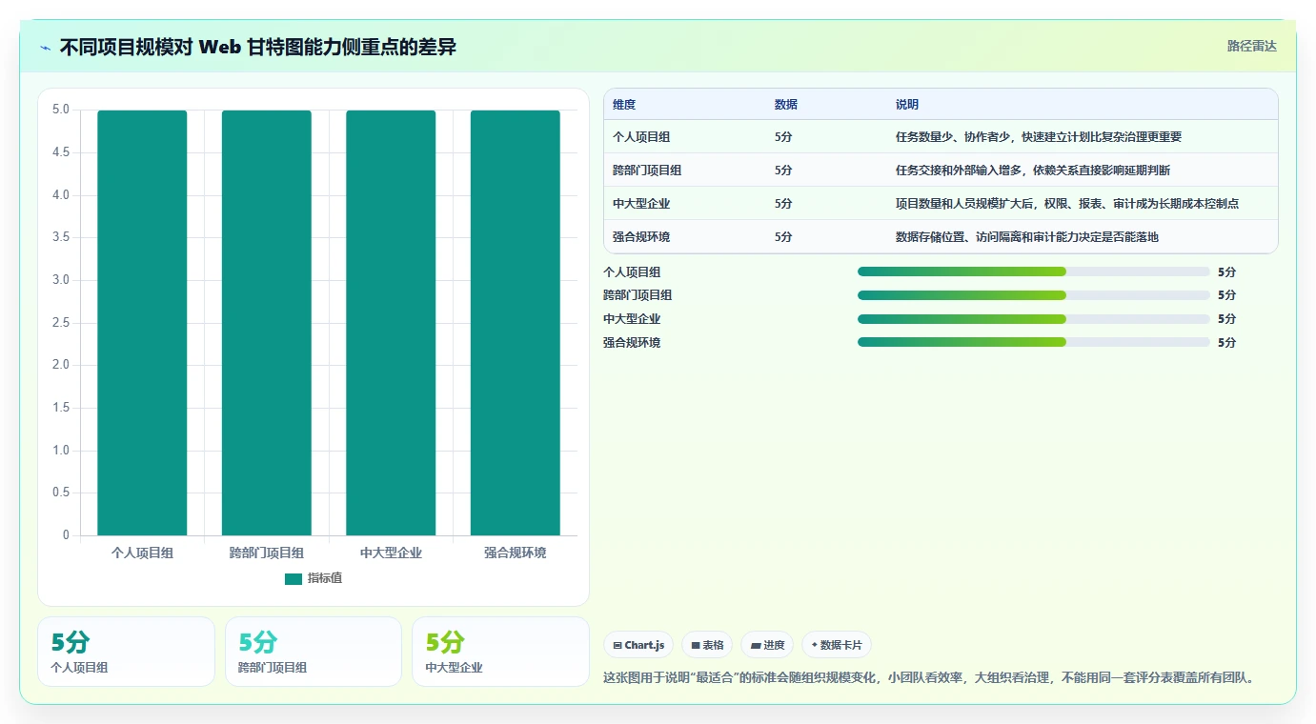Image resolution: width=1316 pixels, height=724 pixels.
Task: Click the teal 指标值 legend swatch
Action: tap(294, 578)
